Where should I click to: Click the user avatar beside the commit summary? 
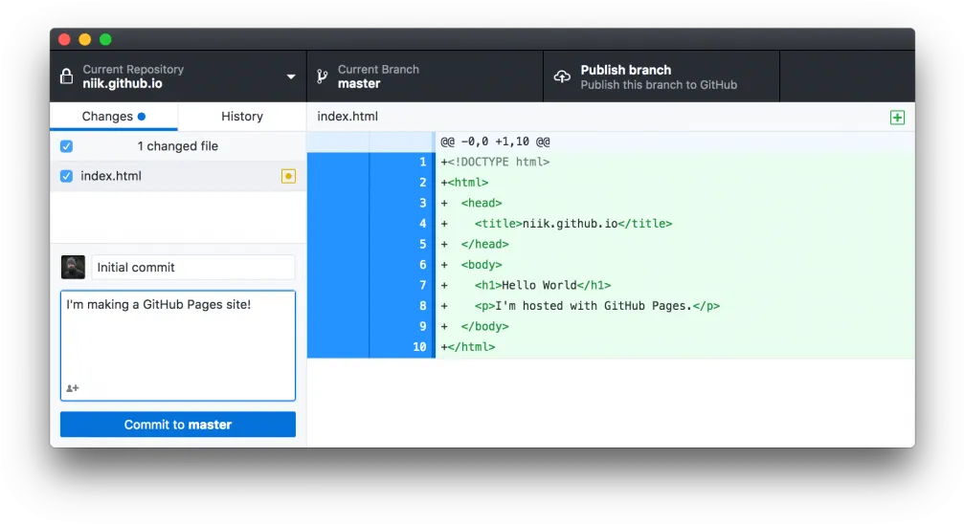[x=73, y=267]
